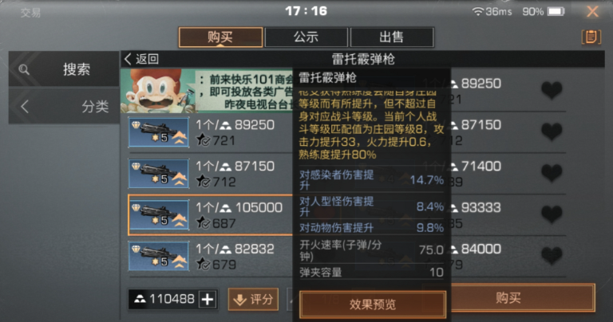The image size is (613, 322).
Task: Go back using the 返回 chevron
Action: (x=141, y=59)
